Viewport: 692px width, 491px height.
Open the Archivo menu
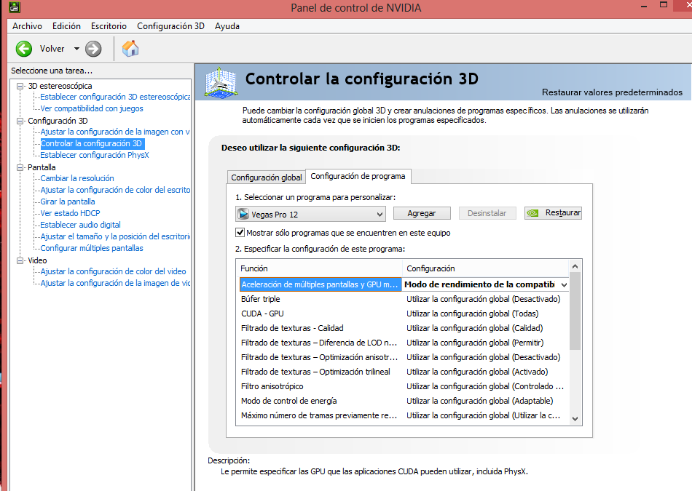(x=28, y=26)
